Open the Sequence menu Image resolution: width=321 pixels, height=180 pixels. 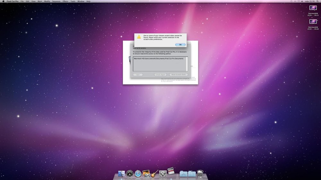[x=56, y=1]
